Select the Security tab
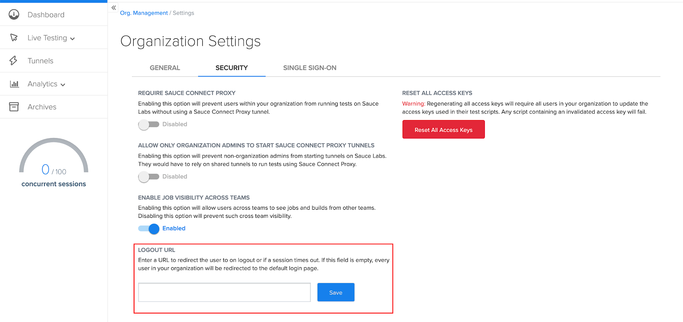This screenshot has height=322, width=683. tap(232, 67)
